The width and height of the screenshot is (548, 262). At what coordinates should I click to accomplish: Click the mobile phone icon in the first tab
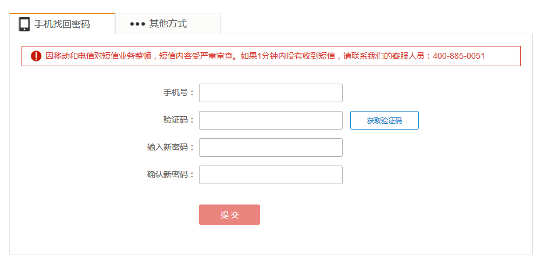(24, 24)
